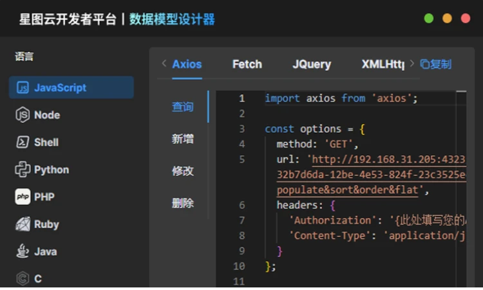
Task: Switch to the 删除 operation tab
Action: (x=182, y=204)
